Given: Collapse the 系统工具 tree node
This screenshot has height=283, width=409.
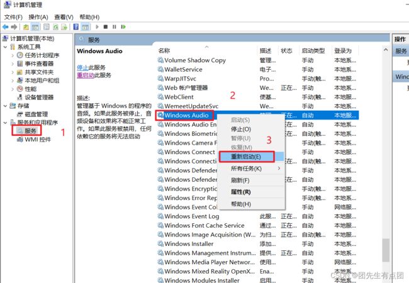Looking at the screenshot, I should click(x=6, y=47).
